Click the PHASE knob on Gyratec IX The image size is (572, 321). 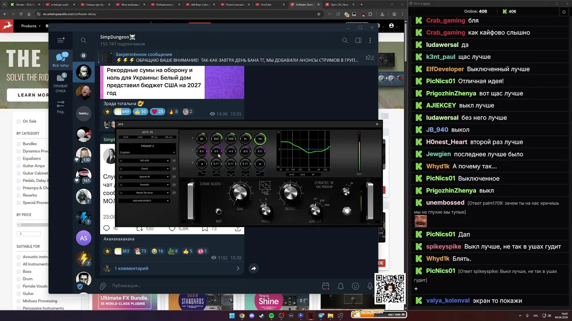(x=266, y=210)
